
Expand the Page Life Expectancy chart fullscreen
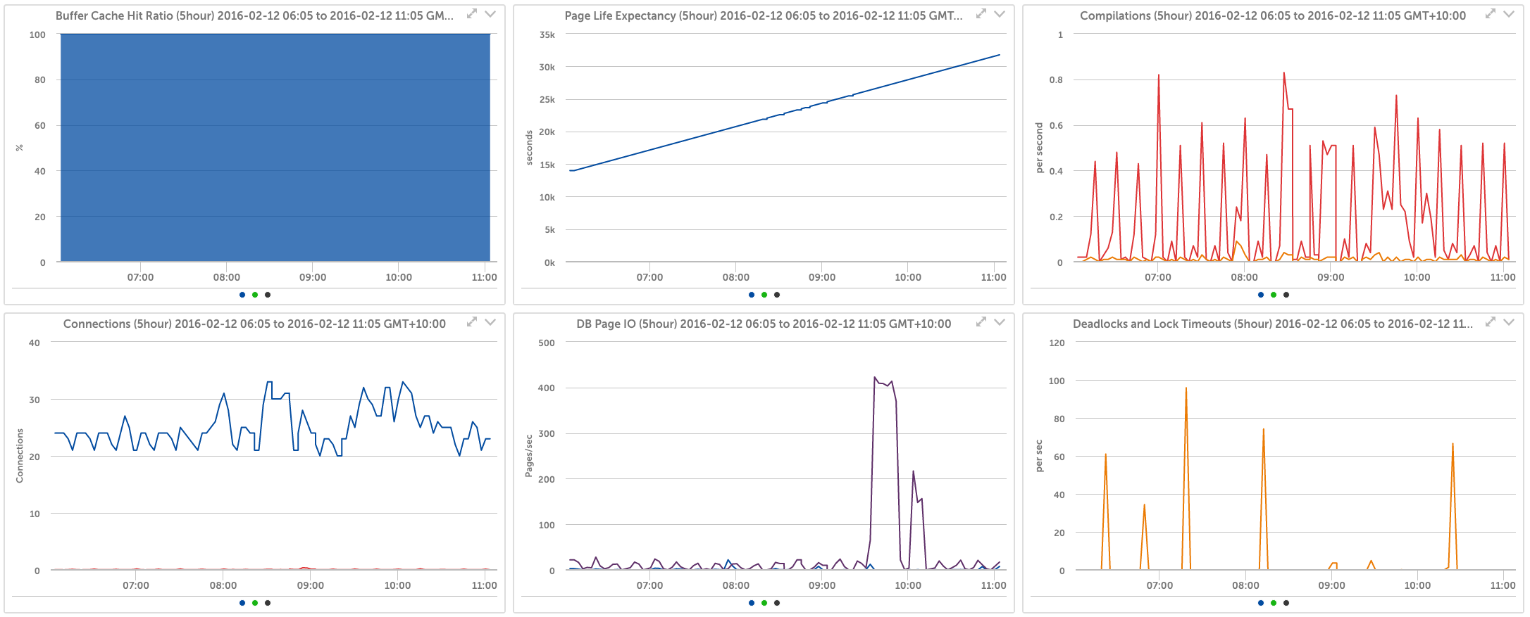tap(981, 14)
